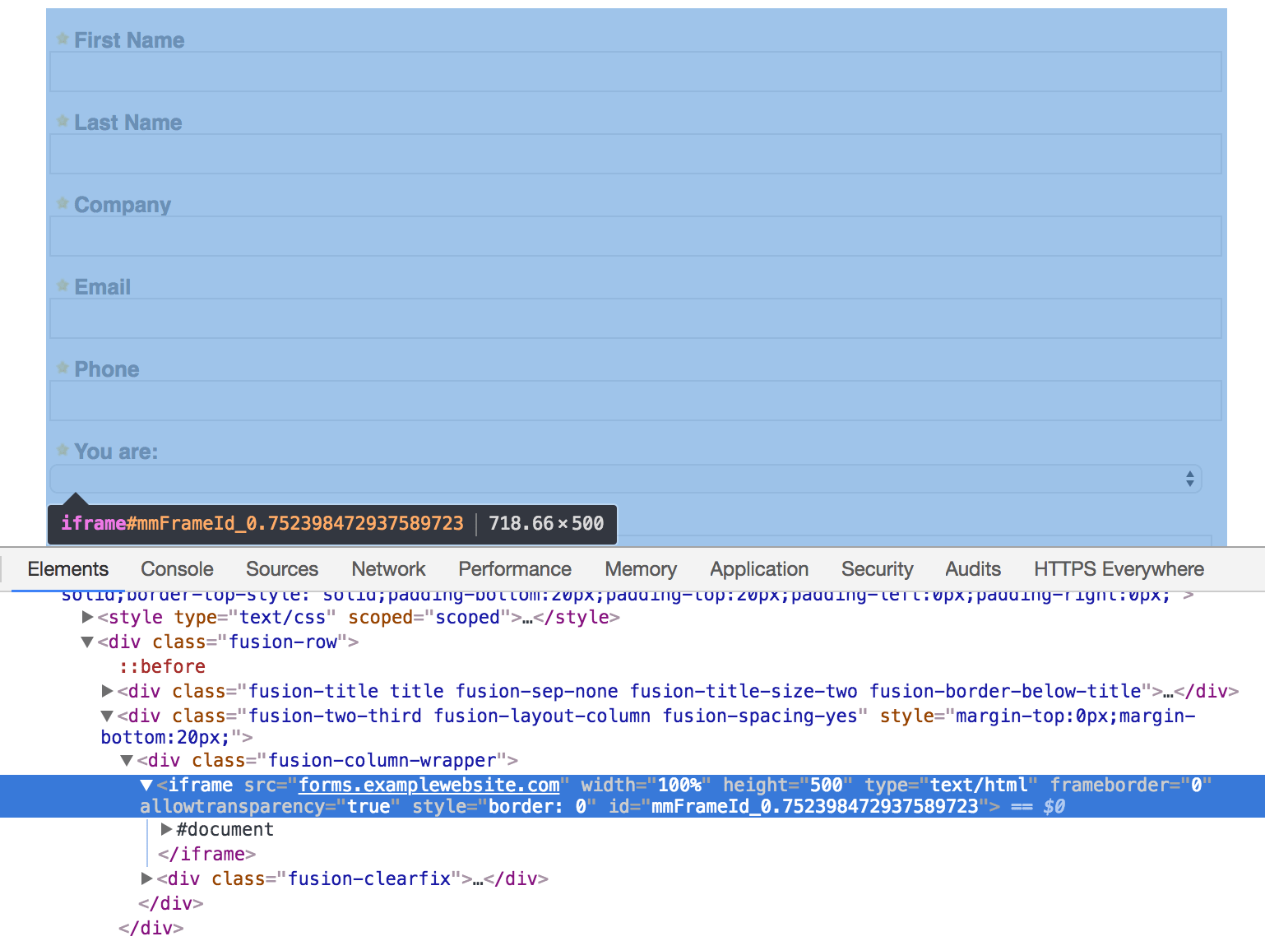The height and width of the screenshot is (941, 1265).
Task: Click the Company text field
Action: [635, 236]
